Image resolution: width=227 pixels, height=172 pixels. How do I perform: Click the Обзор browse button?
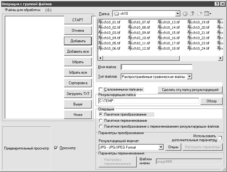[211, 101]
